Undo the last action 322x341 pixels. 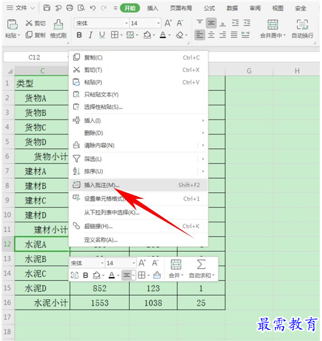pos(93,8)
